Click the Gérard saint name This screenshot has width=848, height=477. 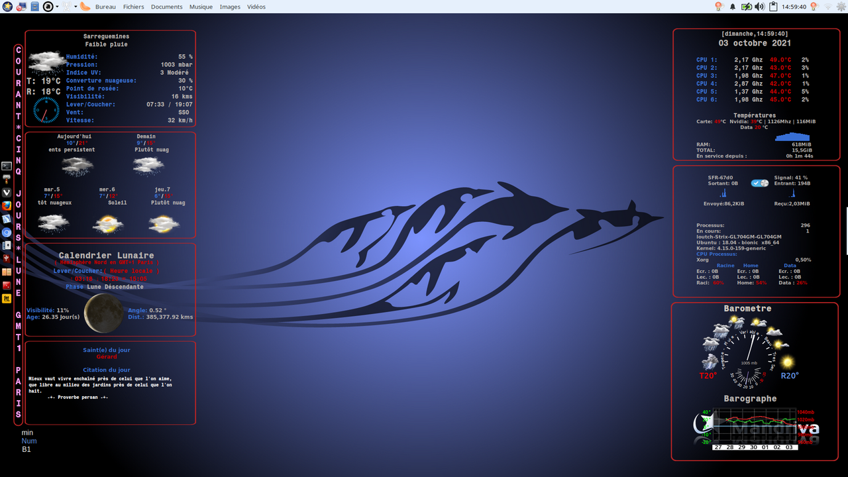[107, 356]
